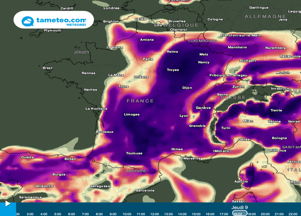Click the Milan city label
This screenshot has height=216, width=301.
248,121
